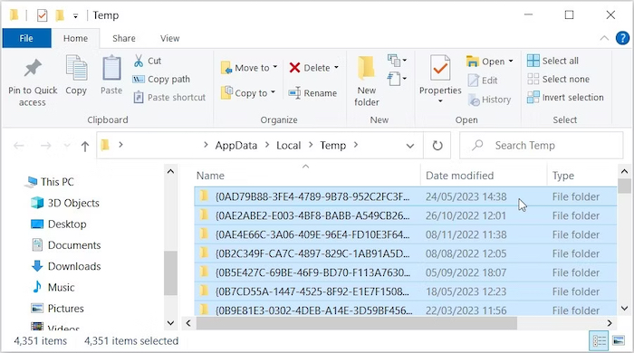Image resolution: width=634 pixels, height=353 pixels.
Task: Collapse the ribbon with chevron
Action: tap(604, 38)
